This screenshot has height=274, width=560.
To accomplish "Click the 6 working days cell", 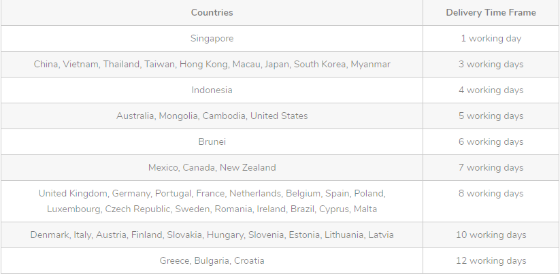I will tap(491, 141).
